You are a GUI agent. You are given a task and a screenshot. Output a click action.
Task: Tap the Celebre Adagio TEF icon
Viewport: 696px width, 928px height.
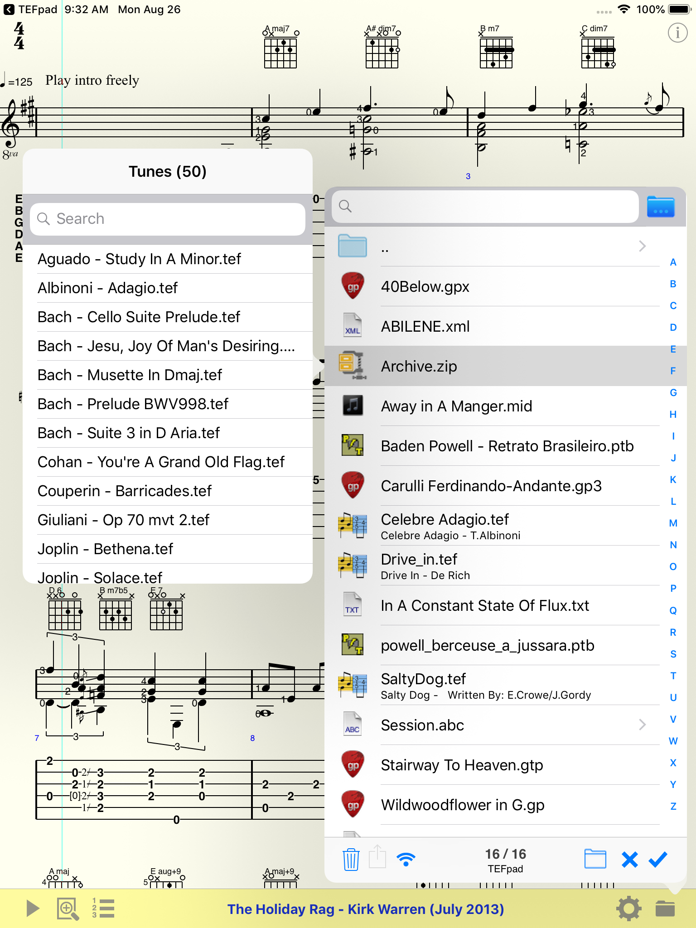click(x=353, y=525)
